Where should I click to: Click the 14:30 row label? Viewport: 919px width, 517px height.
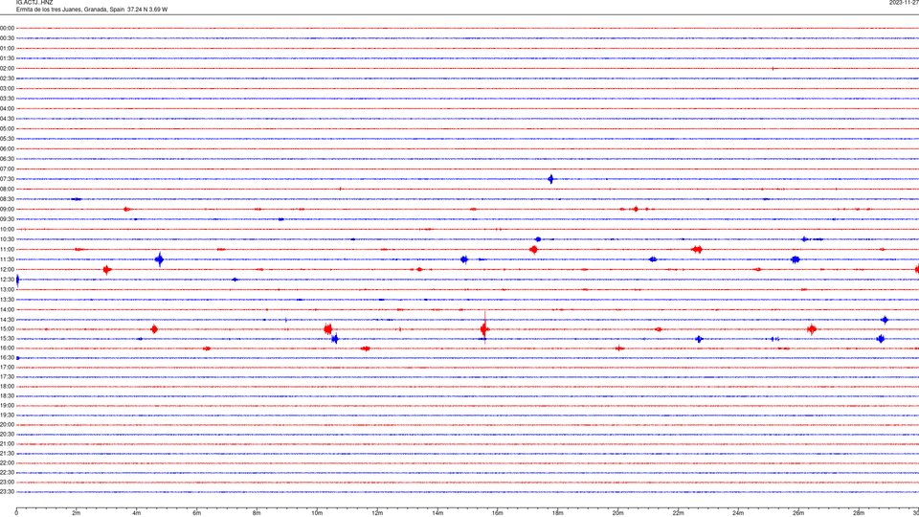7,320
